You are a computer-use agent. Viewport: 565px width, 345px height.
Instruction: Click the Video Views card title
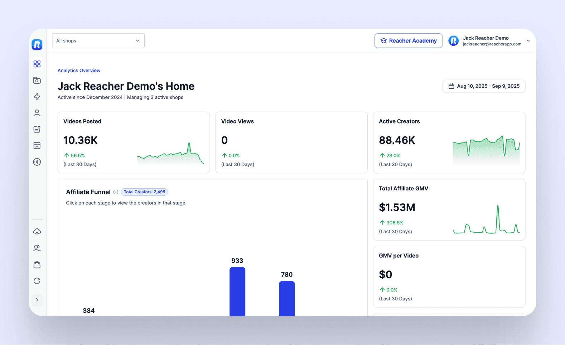coord(237,121)
